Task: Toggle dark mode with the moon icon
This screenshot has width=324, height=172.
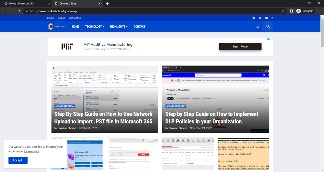Action: click(258, 26)
